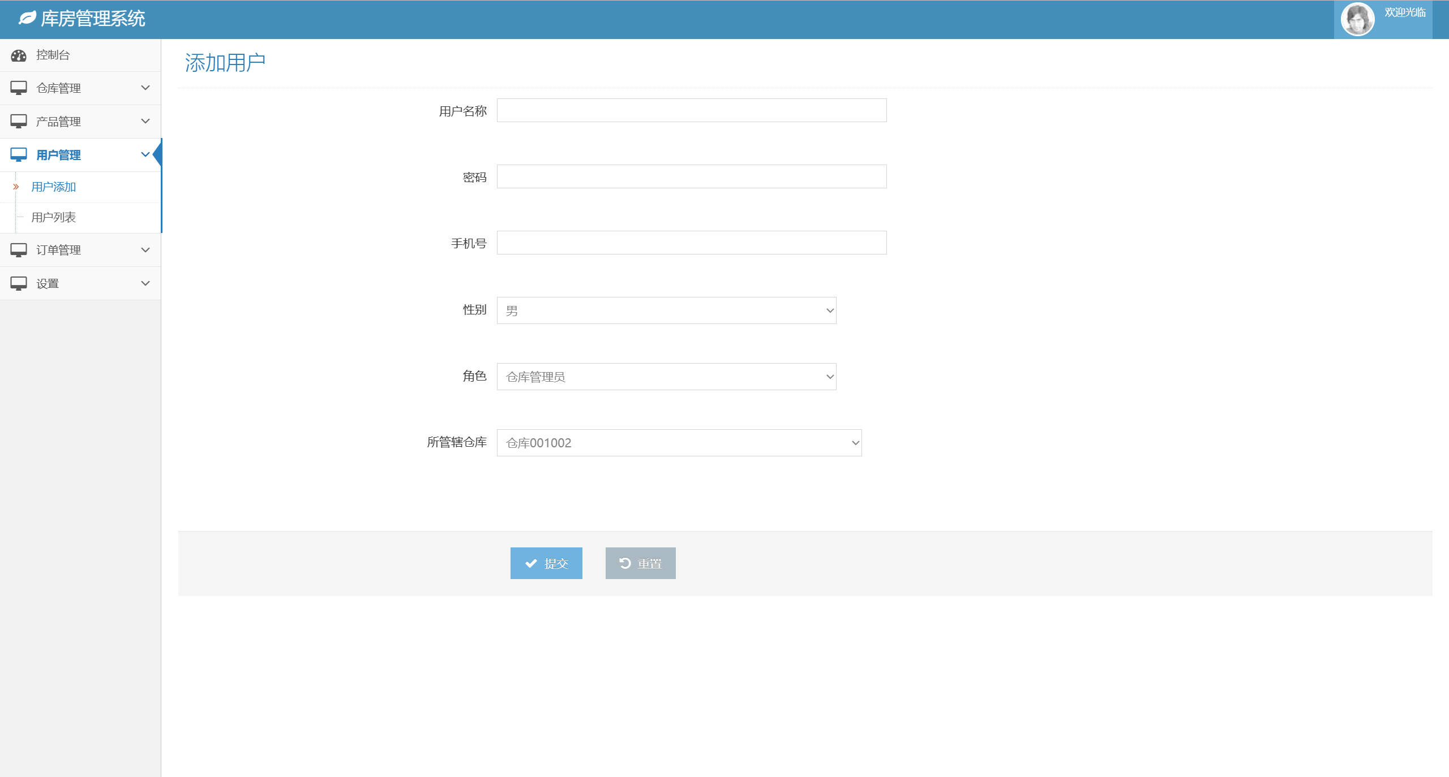Click the user avatar photo in header

(x=1357, y=19)
